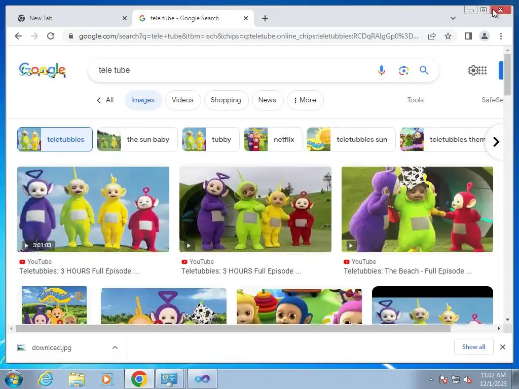The width and height of the screenshot is (519, 389).
Task: Open Action Center flag icon
Action: click(x=443, y=379)
